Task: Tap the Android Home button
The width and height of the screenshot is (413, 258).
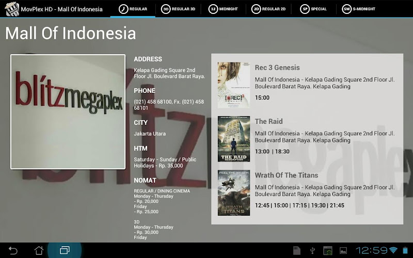Action: click(39, 250)
